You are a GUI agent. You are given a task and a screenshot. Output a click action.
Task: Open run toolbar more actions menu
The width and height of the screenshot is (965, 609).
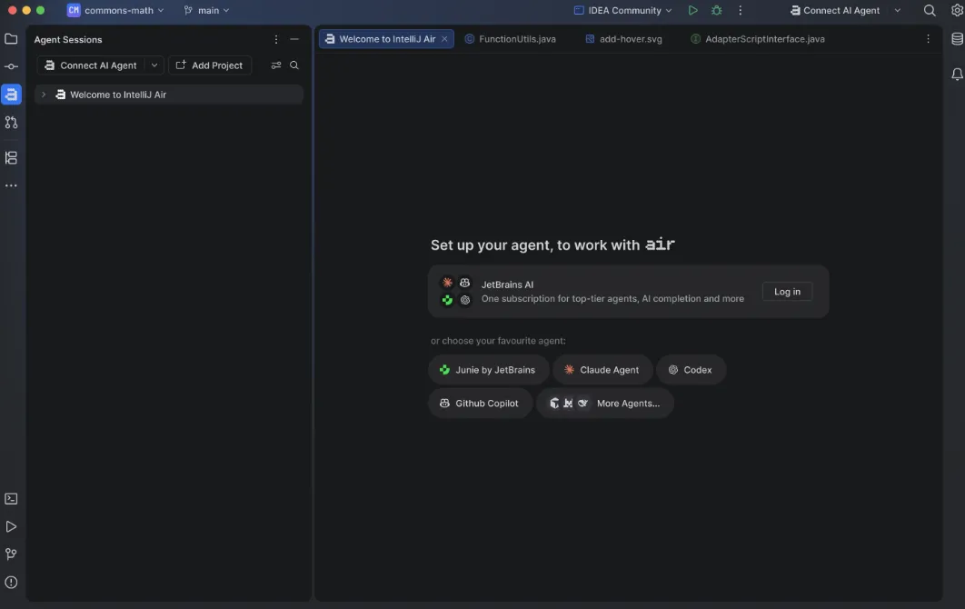741,11
